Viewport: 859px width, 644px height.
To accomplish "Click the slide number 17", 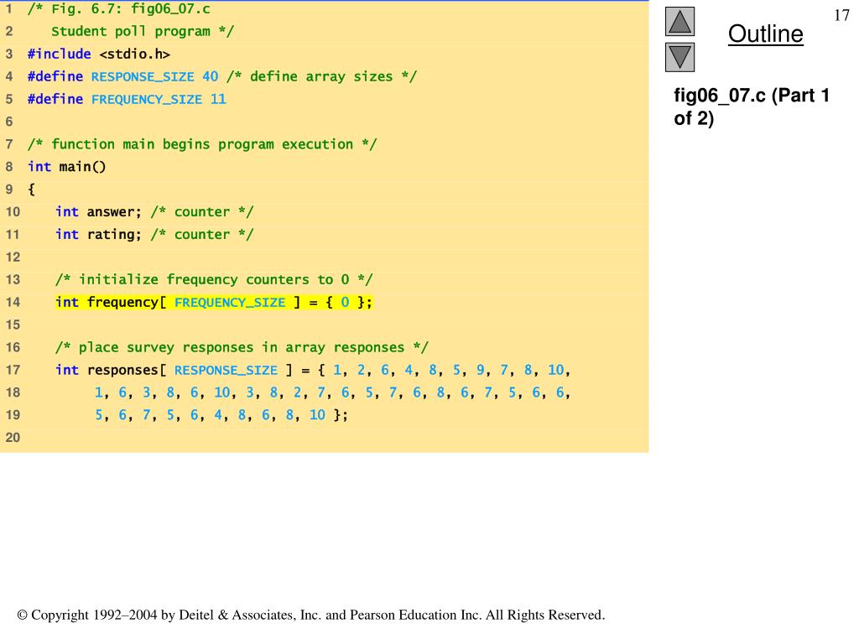I will tap(841, 15).
